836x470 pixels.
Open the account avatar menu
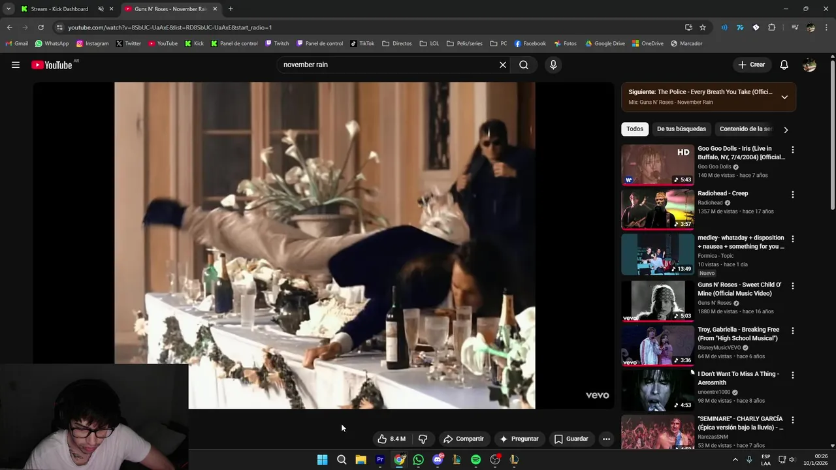pyautogui.click(x=809, y=65)
